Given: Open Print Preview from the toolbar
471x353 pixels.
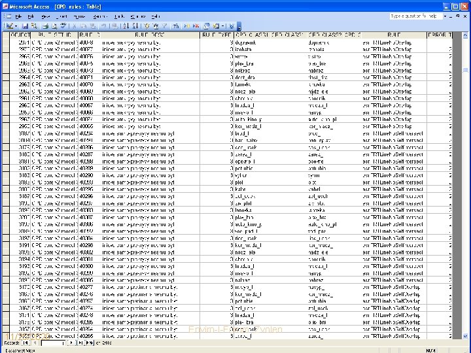Looking at the screenshot, I should [x=54, y=26].
